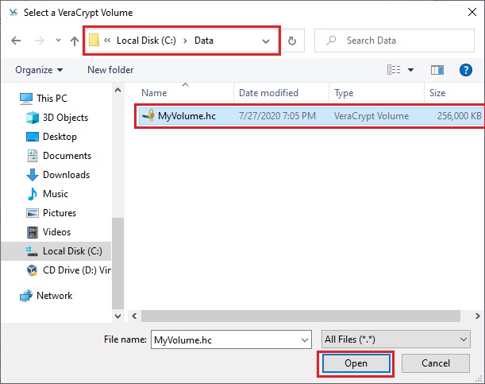Image resolution: width=485 pixels, height=384 pixels.
Task: Click the New folder button
Action: pyautogui.click(x=110, y=70)
